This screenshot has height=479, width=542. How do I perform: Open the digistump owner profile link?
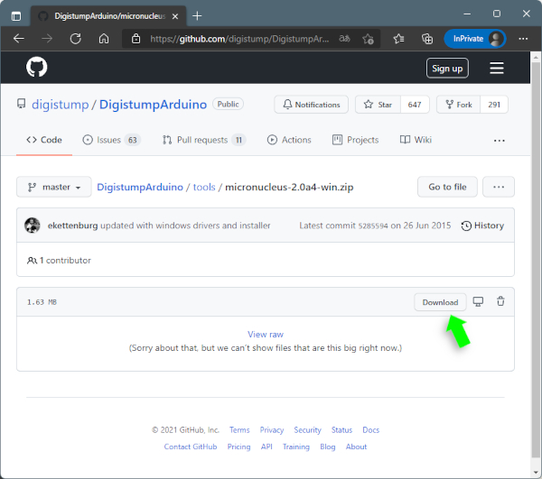[61, 105]
